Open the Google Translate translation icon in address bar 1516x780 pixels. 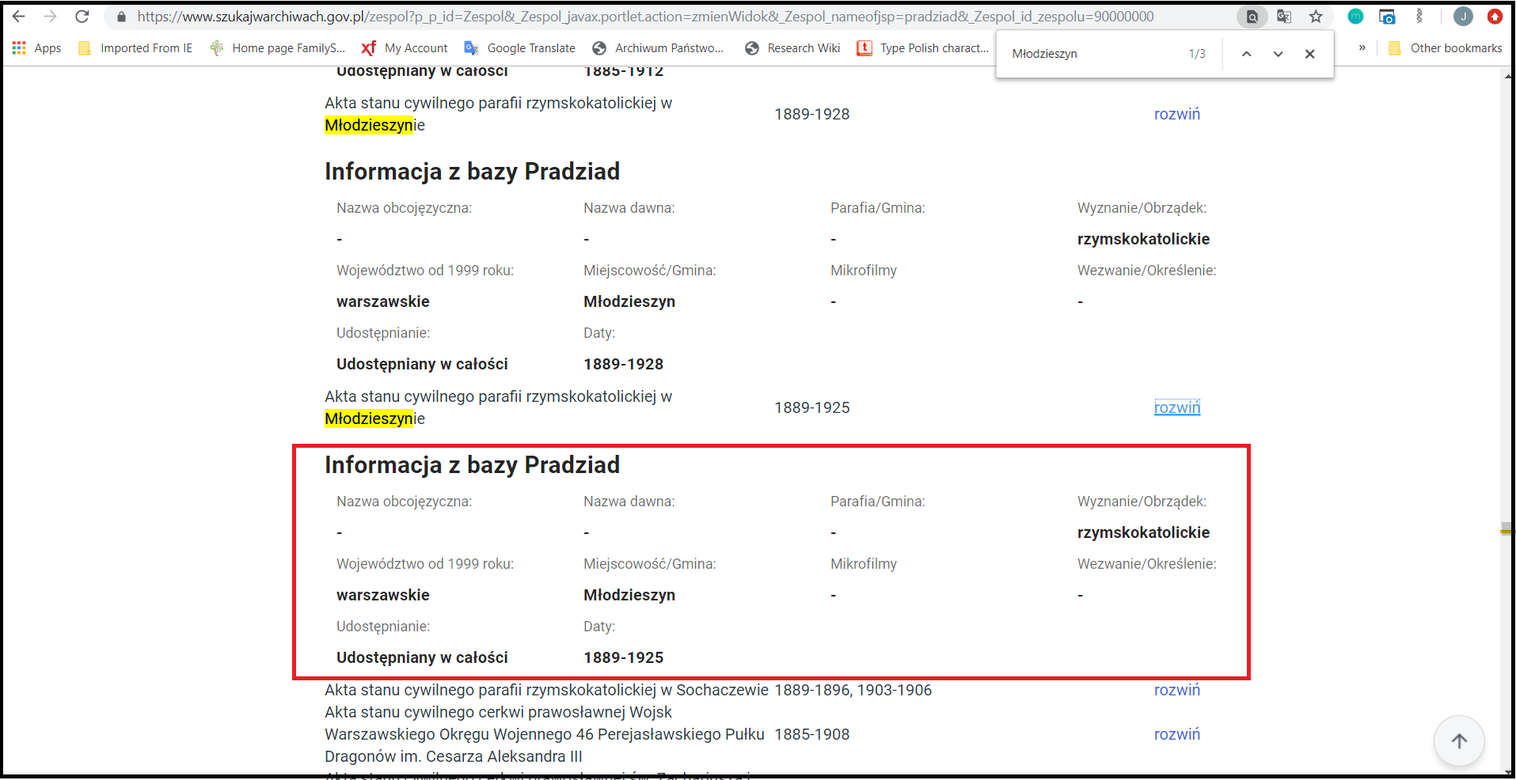pyautogui.click(x=1283, y=16)
